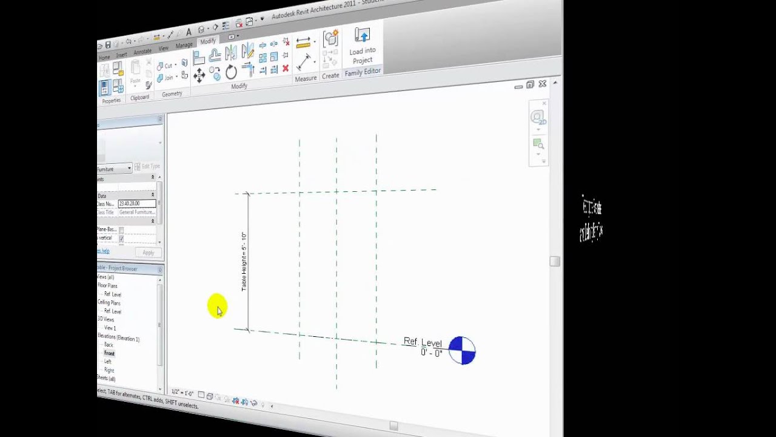Open the Cut geometry dropdown
Viewport: 776px width, 437px height.
pos(175,65)
